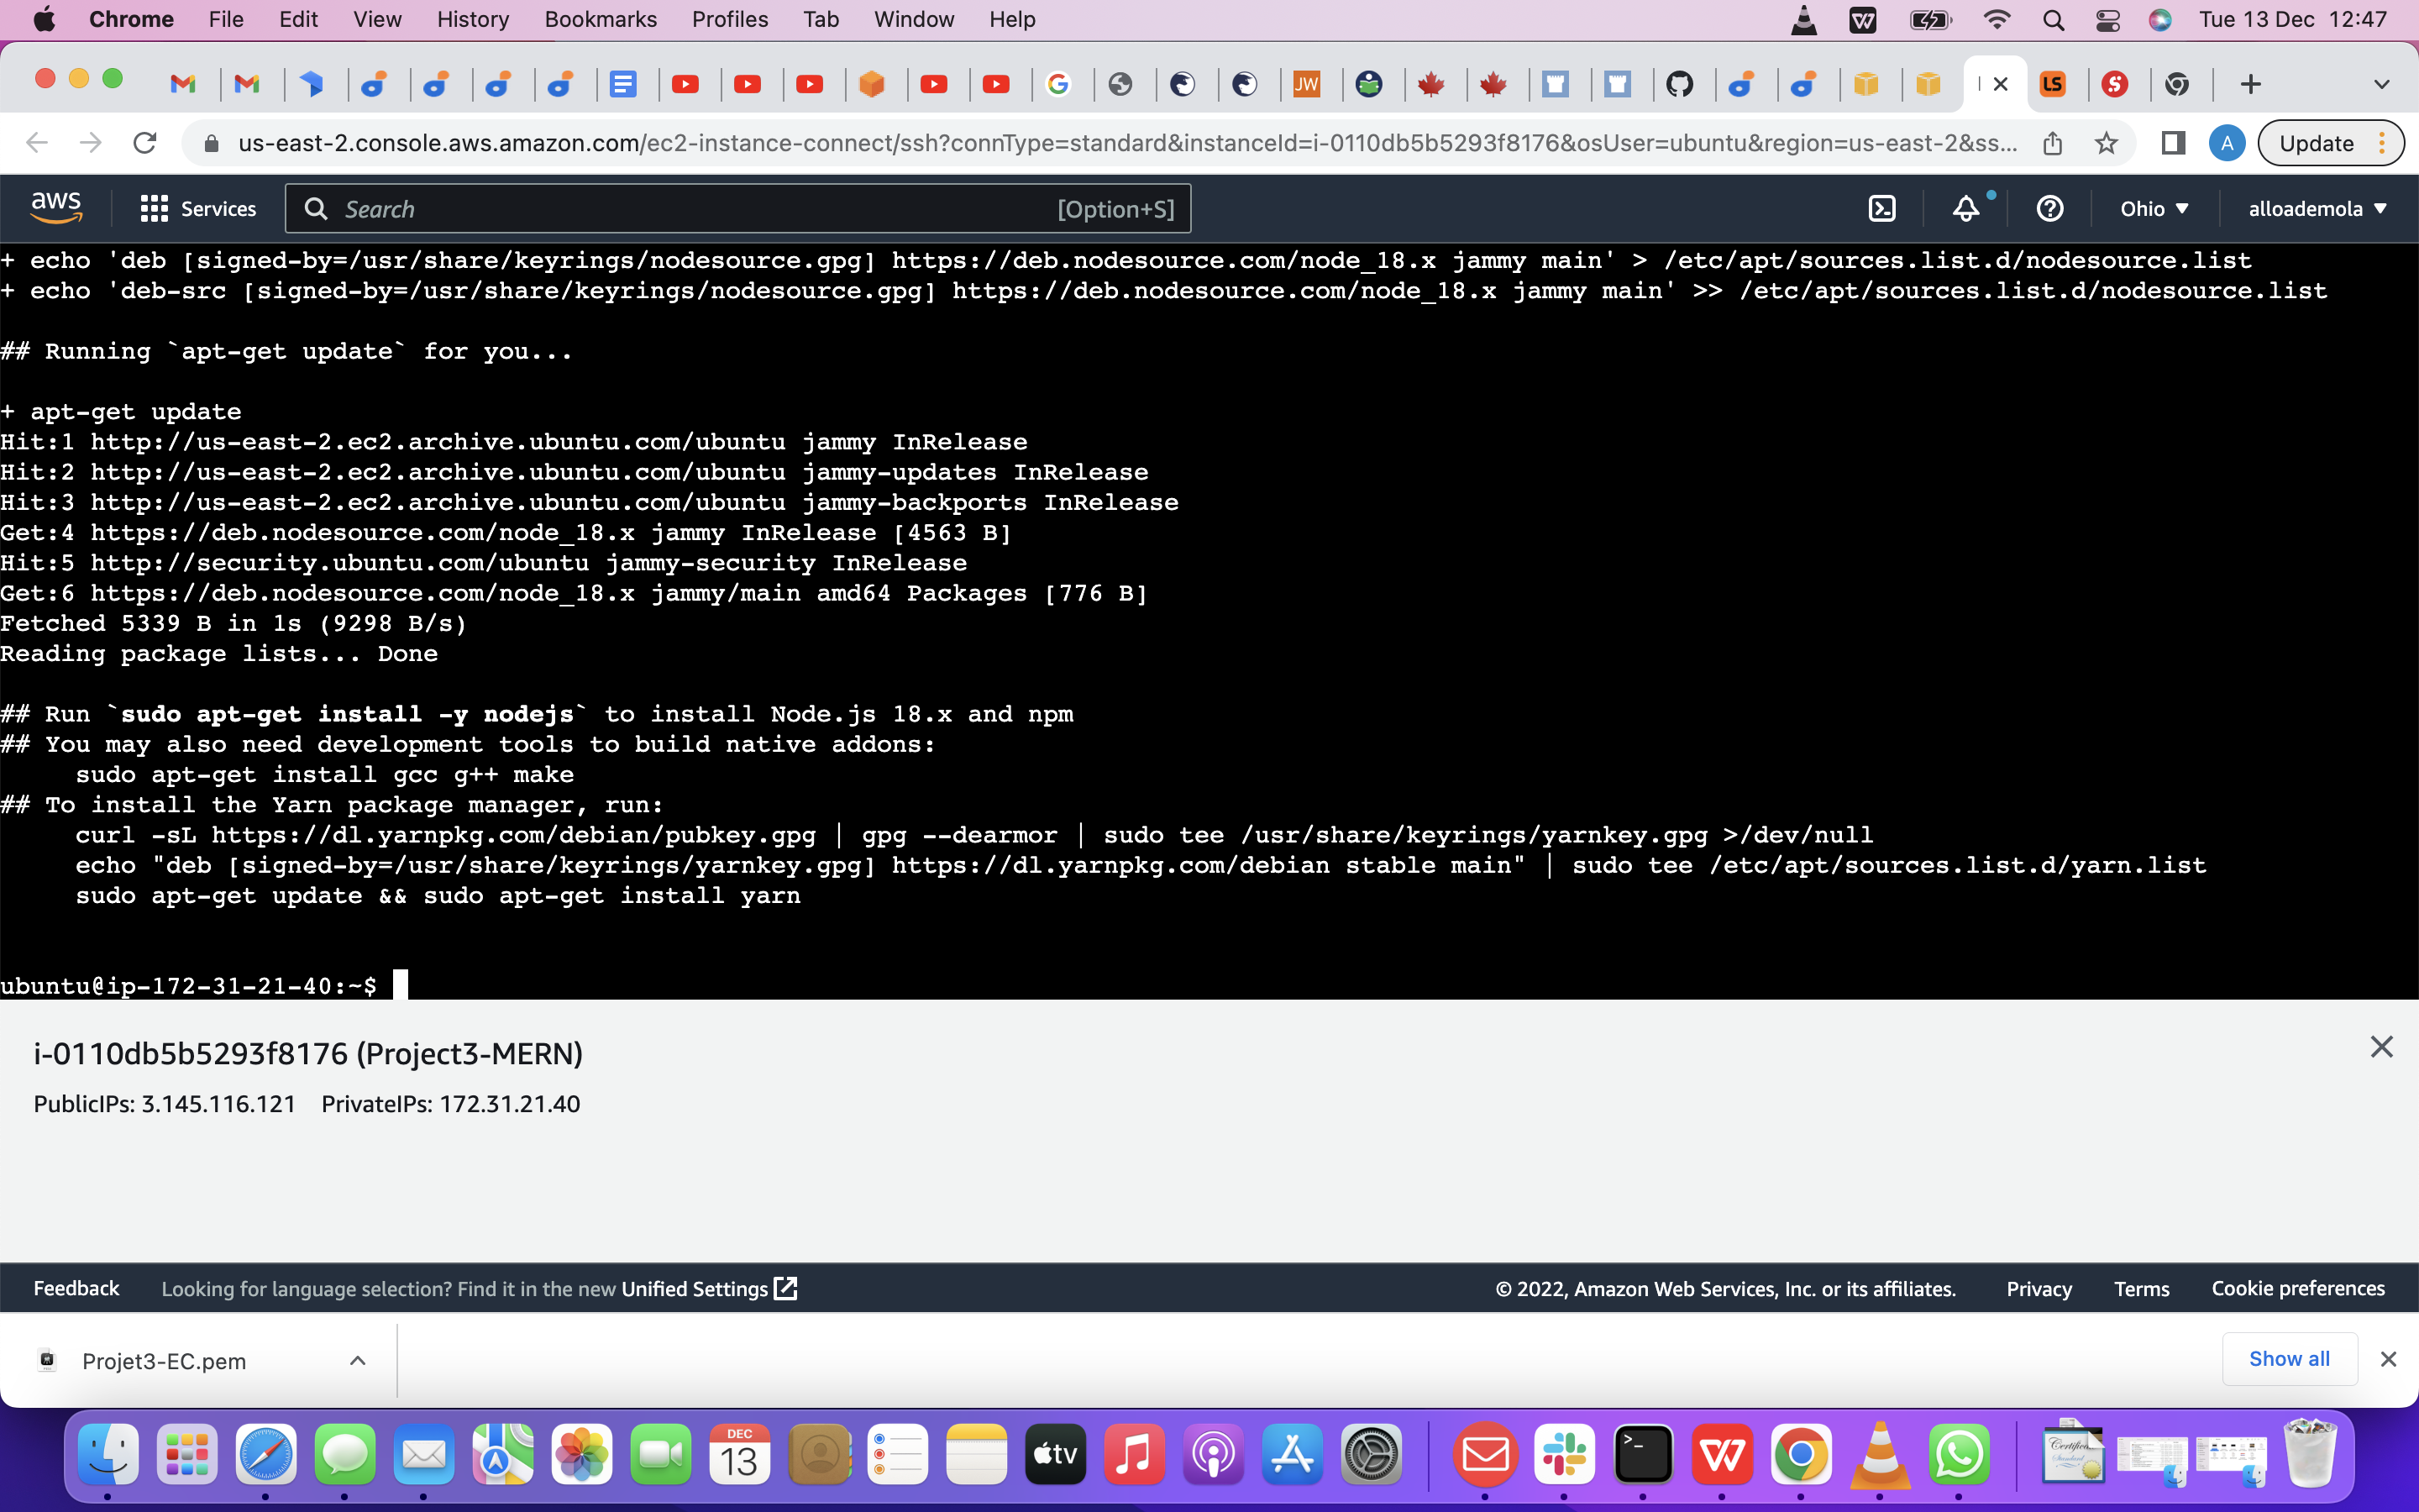This screenshot has width=2419, height=1512.
Task: Open Slack from the Dock
Action: [1564, 1455]
